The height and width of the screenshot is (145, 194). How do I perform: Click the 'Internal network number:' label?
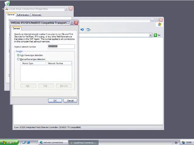click(x=25, y=47)
